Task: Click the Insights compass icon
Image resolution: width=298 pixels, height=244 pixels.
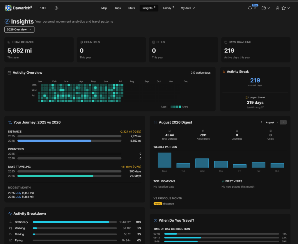Action: (x=7, y=22)
